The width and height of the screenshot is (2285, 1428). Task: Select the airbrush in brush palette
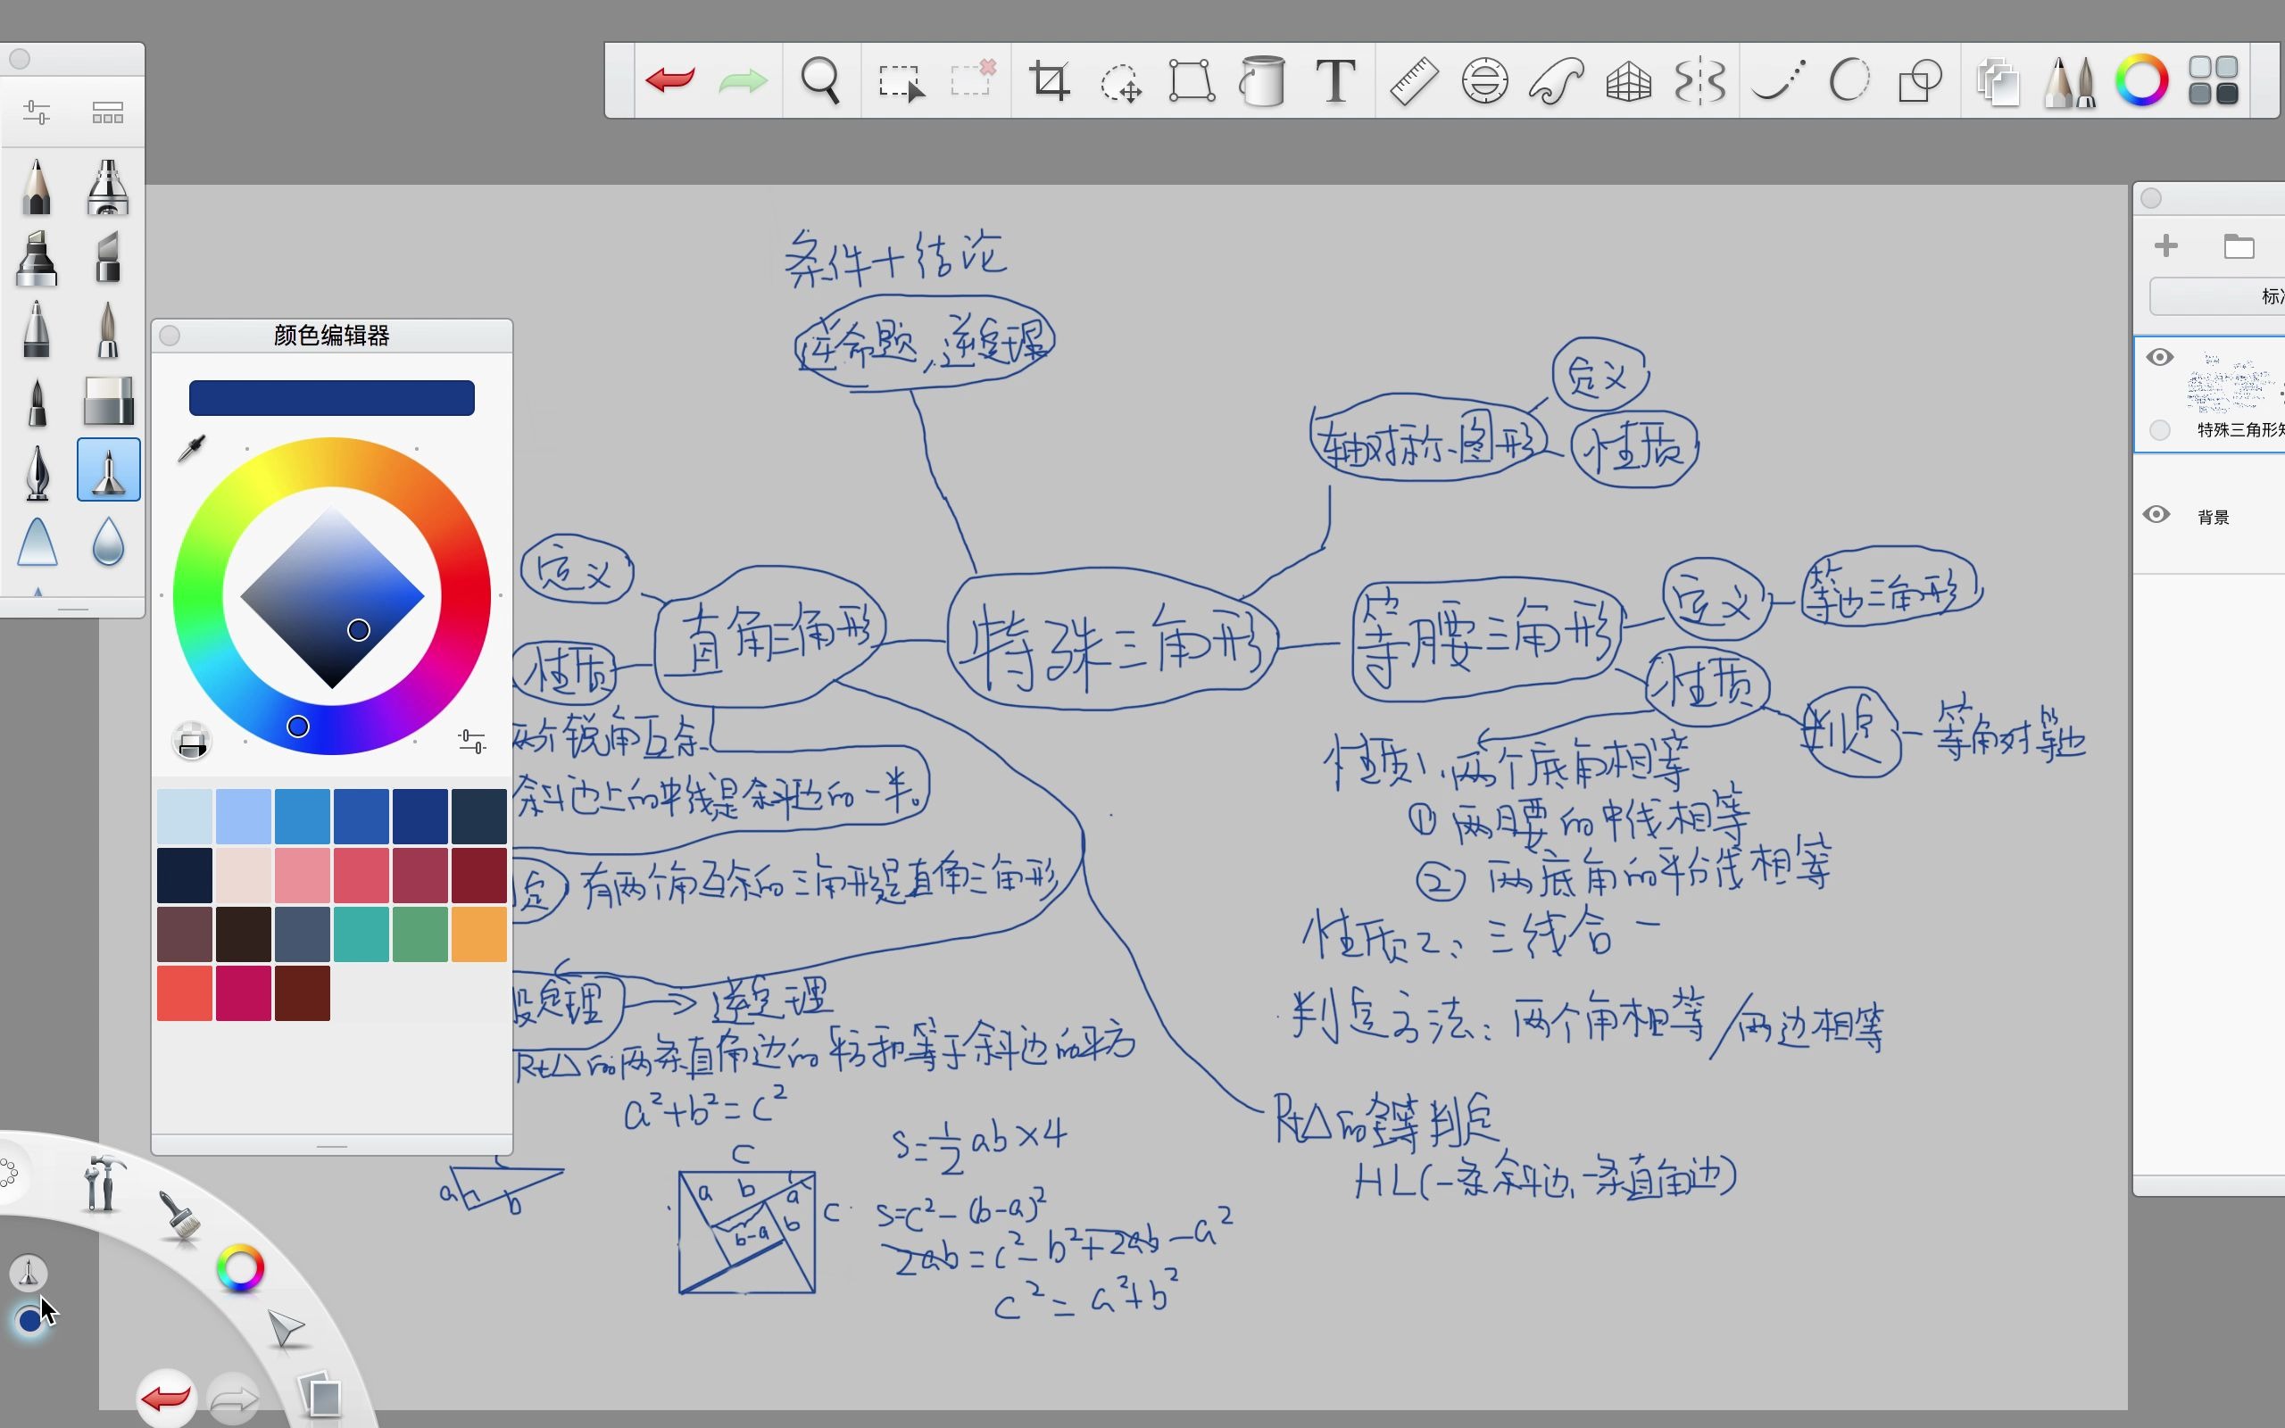point(108,186)
